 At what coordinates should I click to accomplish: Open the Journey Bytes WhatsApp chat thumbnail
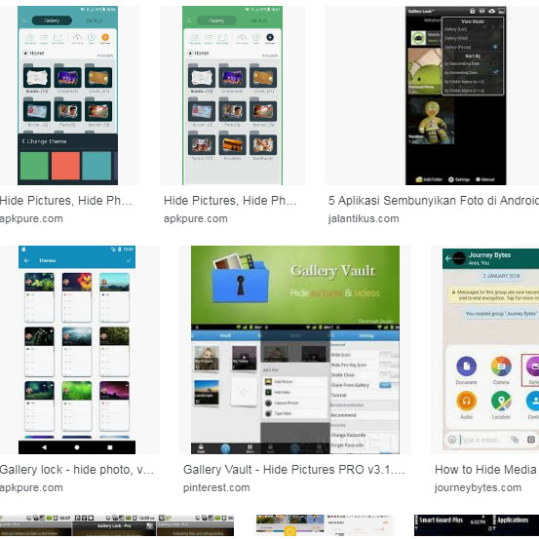coord(490,350)
